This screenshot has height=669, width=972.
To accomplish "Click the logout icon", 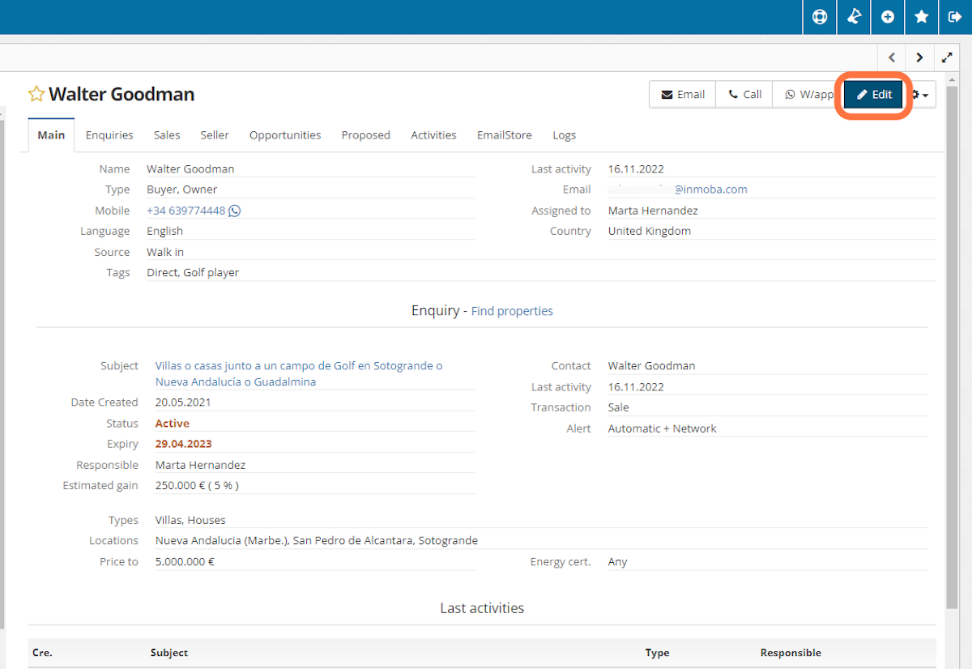I will point(955,17).
